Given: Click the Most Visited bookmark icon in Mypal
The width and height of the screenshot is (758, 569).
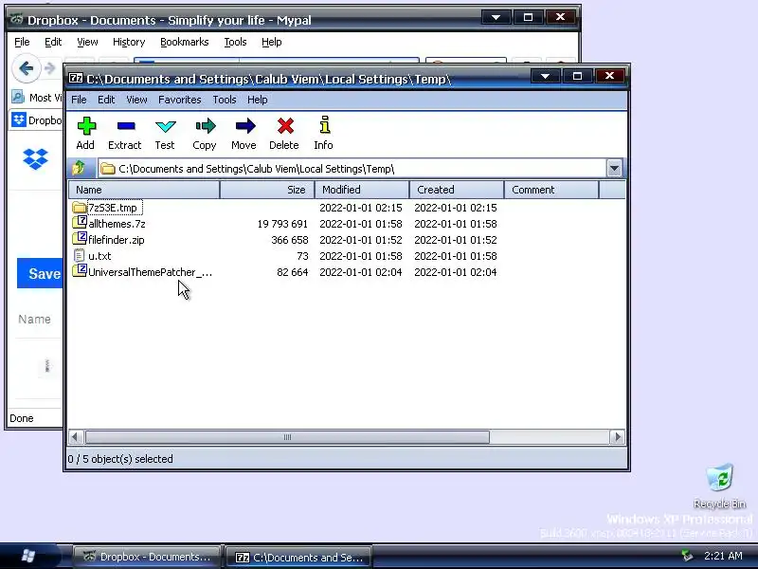Looking at the screenshot, I should click(x=18, y=98).
